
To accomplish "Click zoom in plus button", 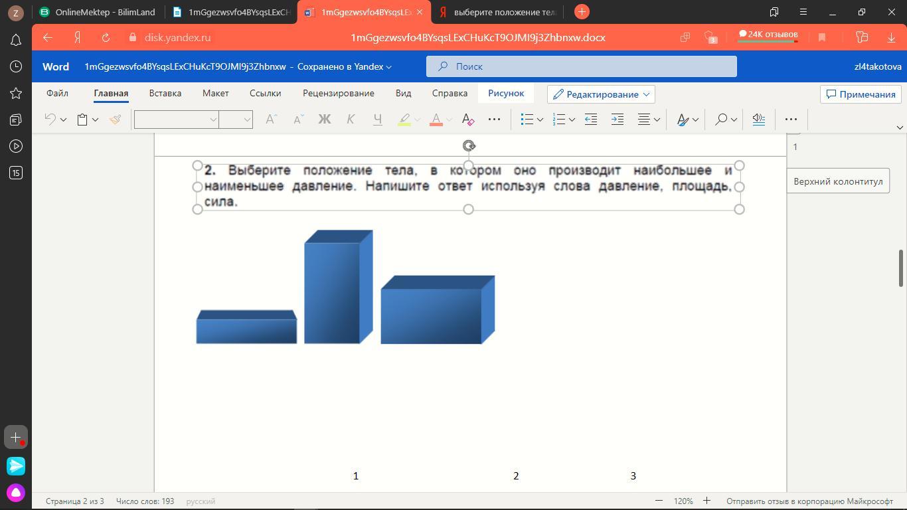I will (x=706, y=501).
